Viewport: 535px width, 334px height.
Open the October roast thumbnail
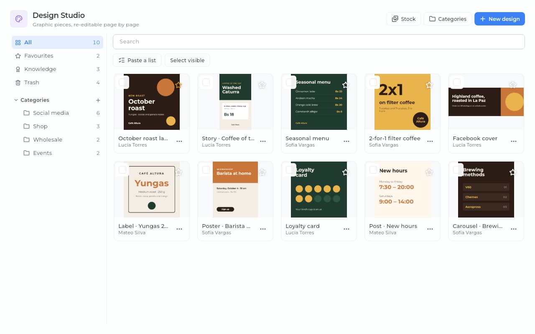coord(152,102)
